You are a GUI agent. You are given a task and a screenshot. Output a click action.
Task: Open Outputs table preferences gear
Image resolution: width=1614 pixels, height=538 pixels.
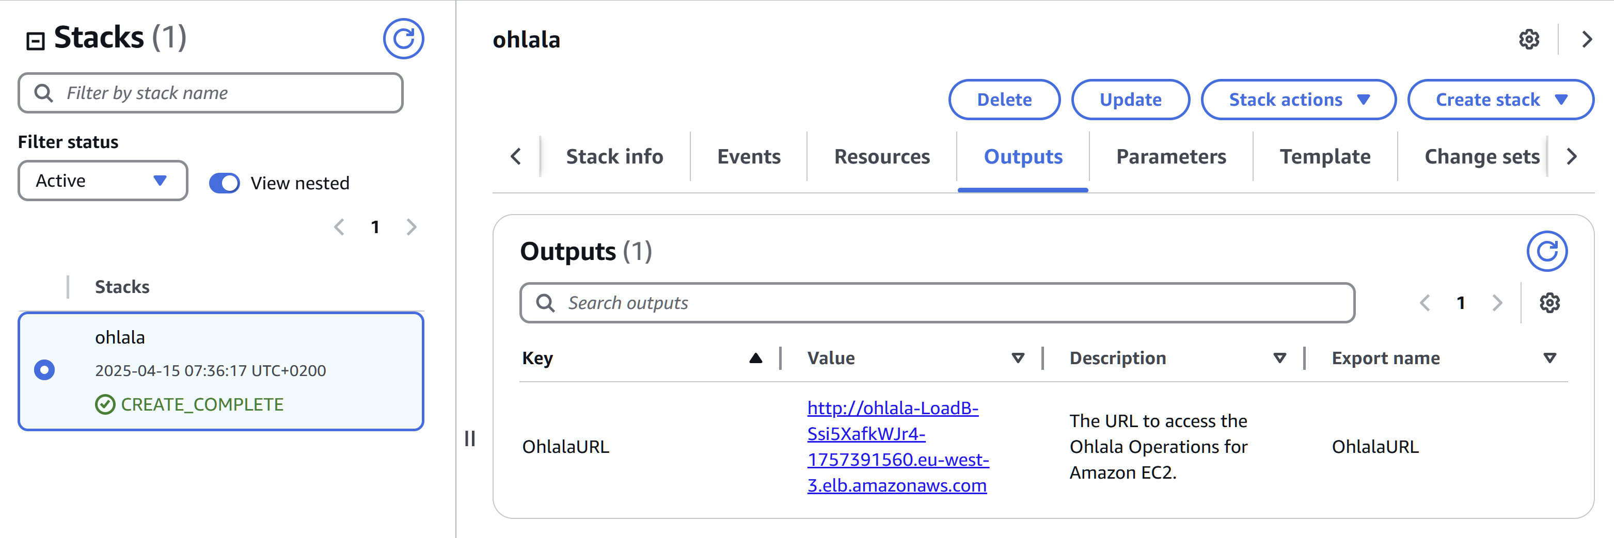click(x=1549, y=303)
